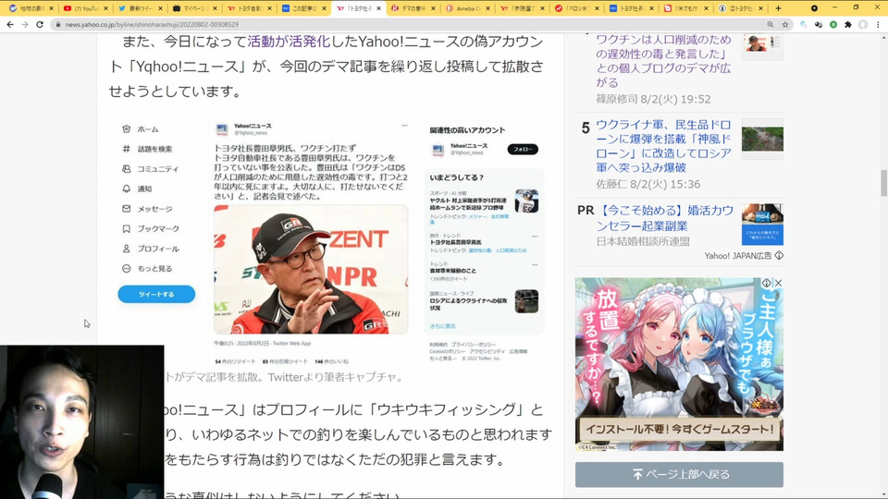Click the 通知 bell icon
The height and width of the screenshot is (499, 888).
click(127, 189)
